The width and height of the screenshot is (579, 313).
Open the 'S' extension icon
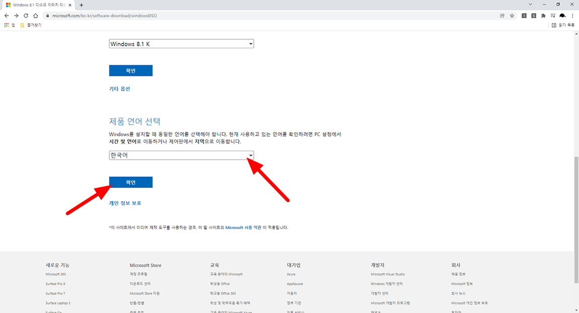(534, 16)
